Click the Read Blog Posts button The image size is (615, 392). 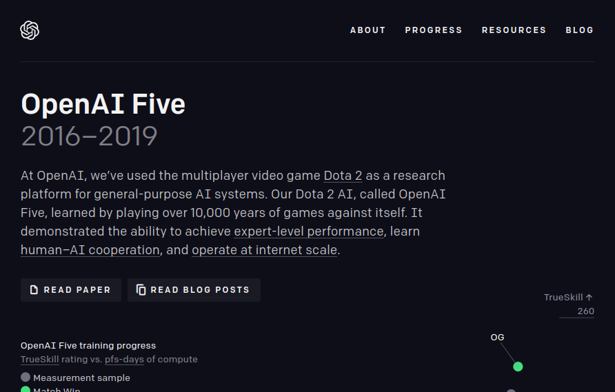(x=194, y=290)
